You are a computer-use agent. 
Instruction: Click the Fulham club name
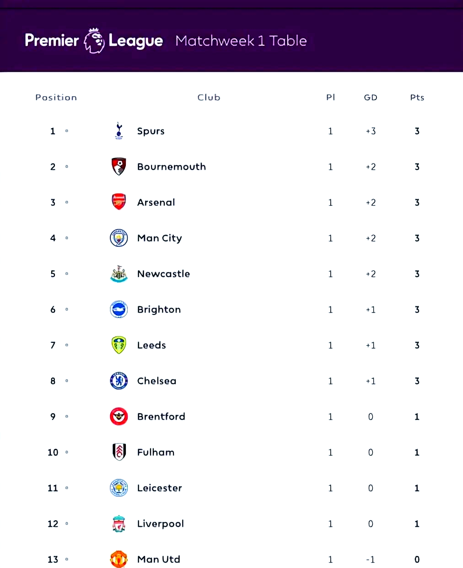pos(156,452)
